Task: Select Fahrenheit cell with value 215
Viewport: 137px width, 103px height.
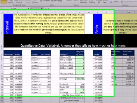Action: point(9,72)
